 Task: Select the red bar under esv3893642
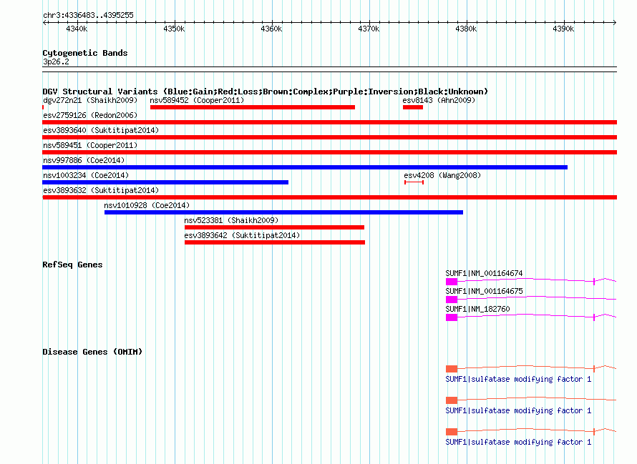pyautogui.click(x=275, y=242)
